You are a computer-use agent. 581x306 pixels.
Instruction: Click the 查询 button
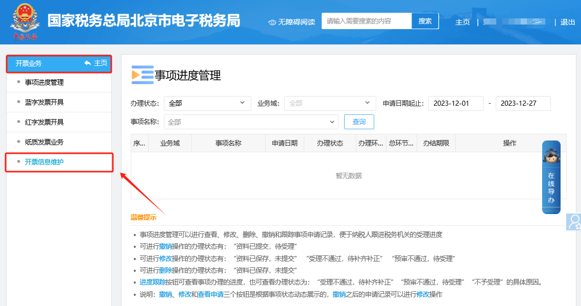click(359, 122)
